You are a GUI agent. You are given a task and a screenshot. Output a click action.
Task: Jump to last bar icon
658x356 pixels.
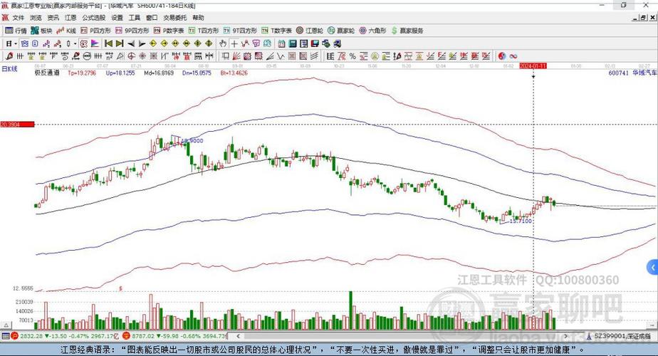[x=120, y=43]
